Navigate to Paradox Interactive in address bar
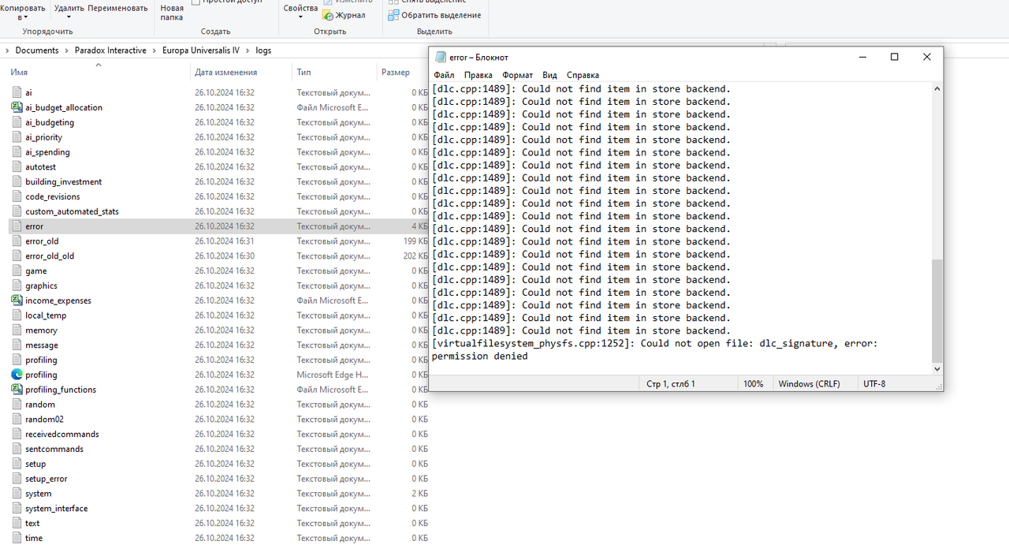The height and width of the screenshot is (556, 1009). (110, 50)
